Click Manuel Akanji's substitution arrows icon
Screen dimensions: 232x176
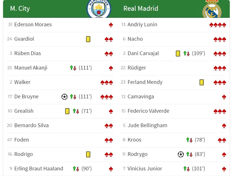tap(73, 68)
